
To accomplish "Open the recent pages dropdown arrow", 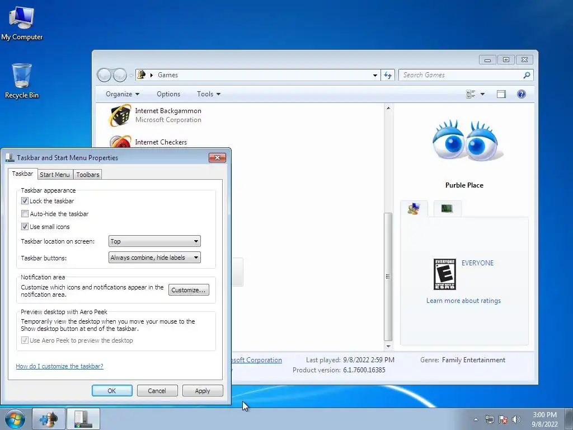I will (131, 76).
